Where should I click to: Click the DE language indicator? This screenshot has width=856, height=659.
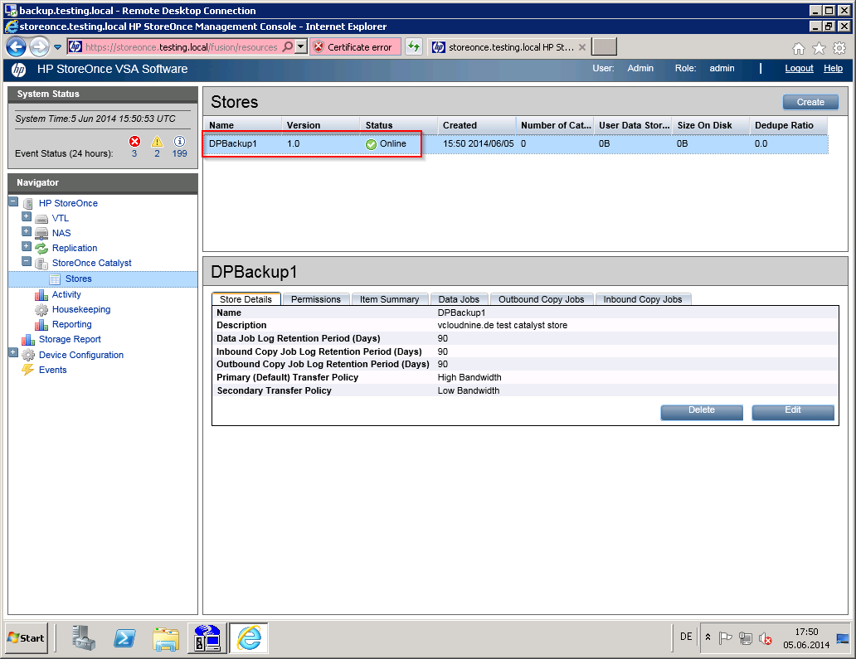point(686,637)
